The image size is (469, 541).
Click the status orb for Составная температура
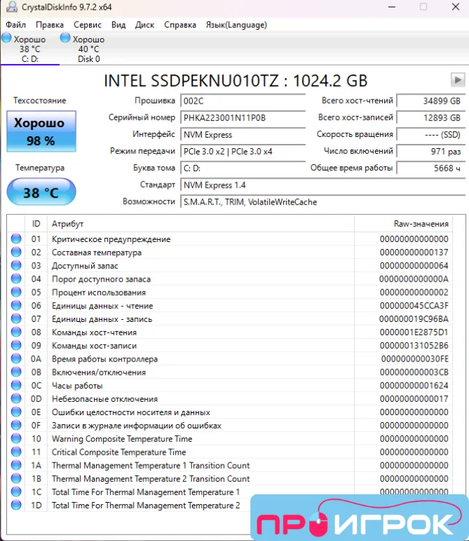click(16, 252)
